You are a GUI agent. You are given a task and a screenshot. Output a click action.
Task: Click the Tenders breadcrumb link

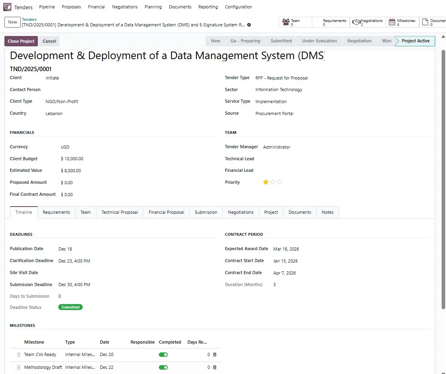29,19
